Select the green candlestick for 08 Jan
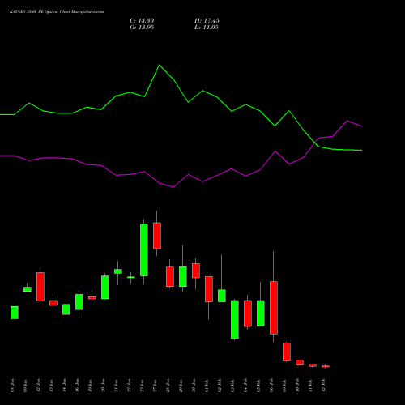The width and height of the screenshot is (405, 405). click(15, 313)
